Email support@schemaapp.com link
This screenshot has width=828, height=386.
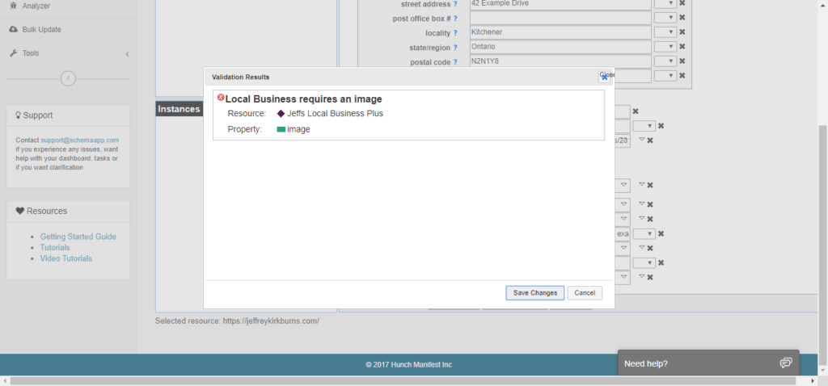pos(80,141)
